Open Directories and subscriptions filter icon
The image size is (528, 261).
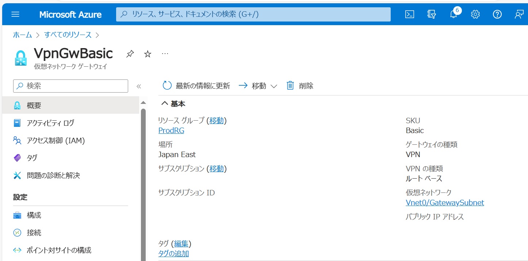[x=432, y=15]
